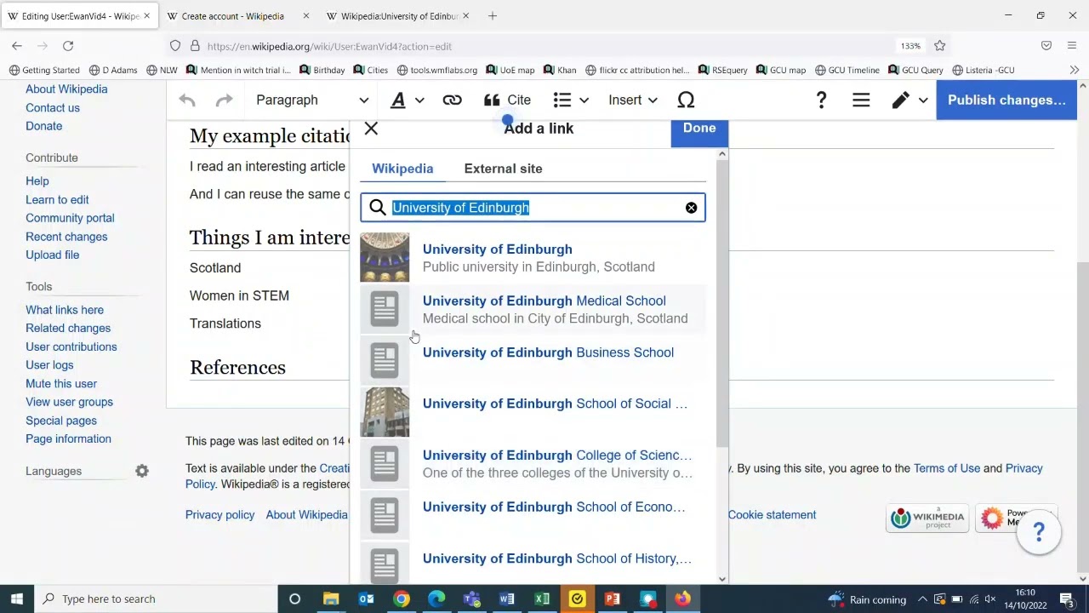Open About Wikipedia sidebar link

[66, 89]
